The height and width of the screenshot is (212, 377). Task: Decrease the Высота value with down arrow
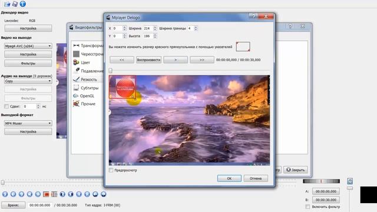pos(155,37)
